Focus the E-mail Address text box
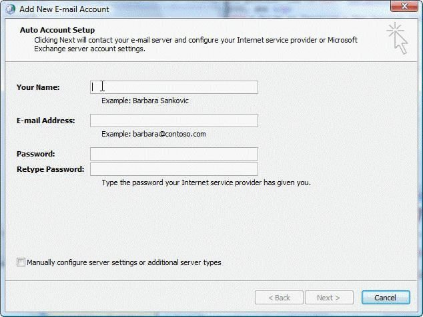Image resolution: width=423 pixels, height=317 pixels. point(174,121)
